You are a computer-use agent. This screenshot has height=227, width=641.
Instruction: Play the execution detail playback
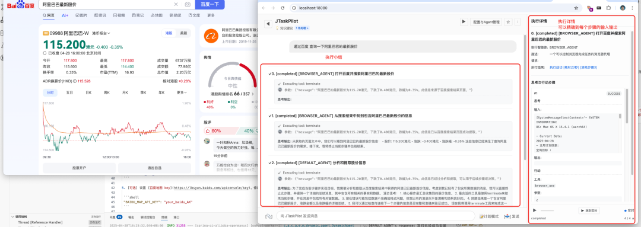(x=535, y=210)
